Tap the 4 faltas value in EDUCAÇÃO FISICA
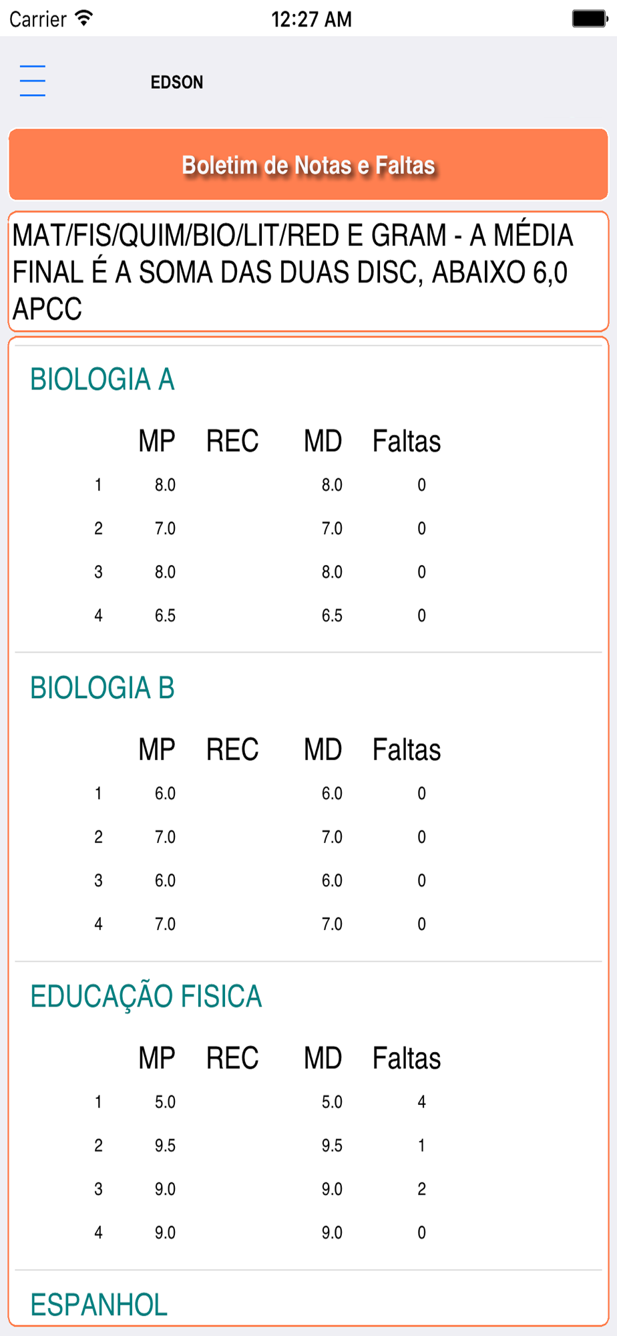The width and height of the screenshot is (617, 1336). point(421,1102)
